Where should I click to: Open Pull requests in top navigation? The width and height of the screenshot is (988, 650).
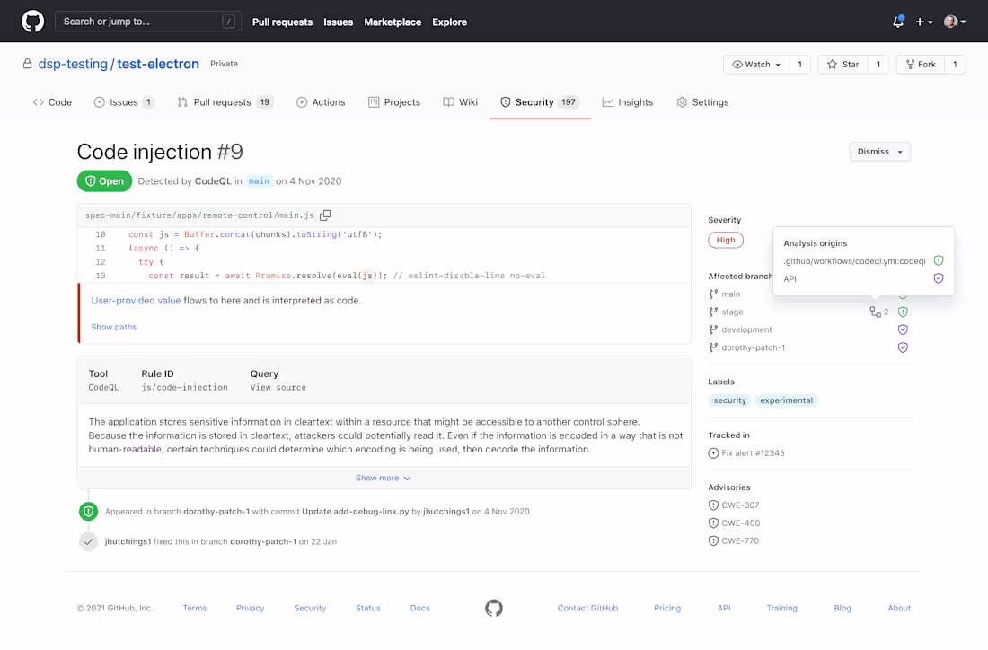tap(282, 22)
